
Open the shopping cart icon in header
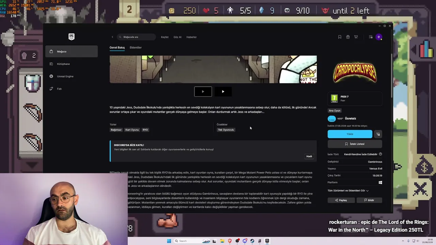(356, 37)
